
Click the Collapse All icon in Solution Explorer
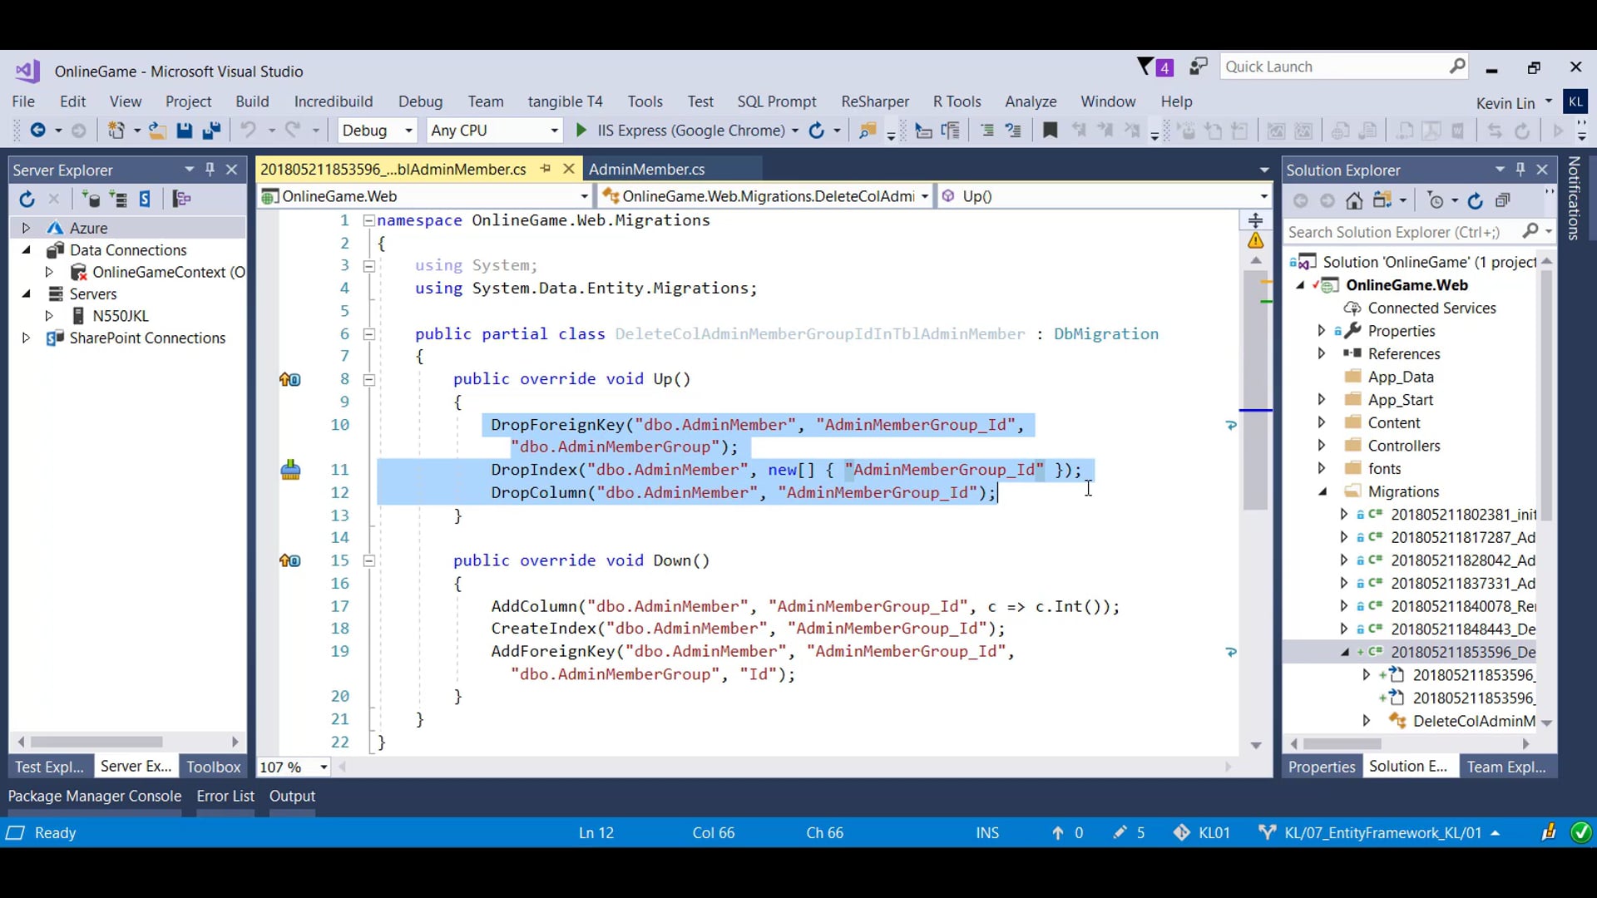(1504, 200)
